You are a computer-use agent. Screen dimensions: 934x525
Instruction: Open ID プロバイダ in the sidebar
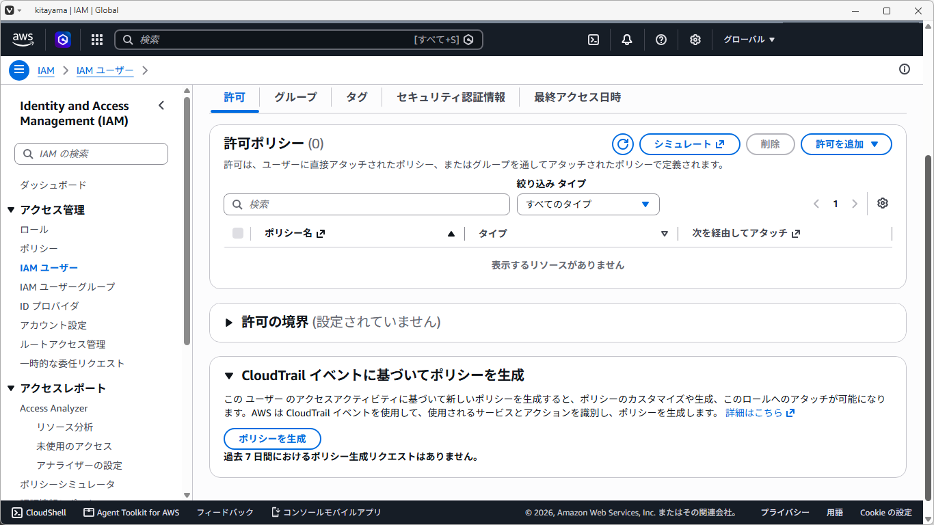(x=49, y=306)
